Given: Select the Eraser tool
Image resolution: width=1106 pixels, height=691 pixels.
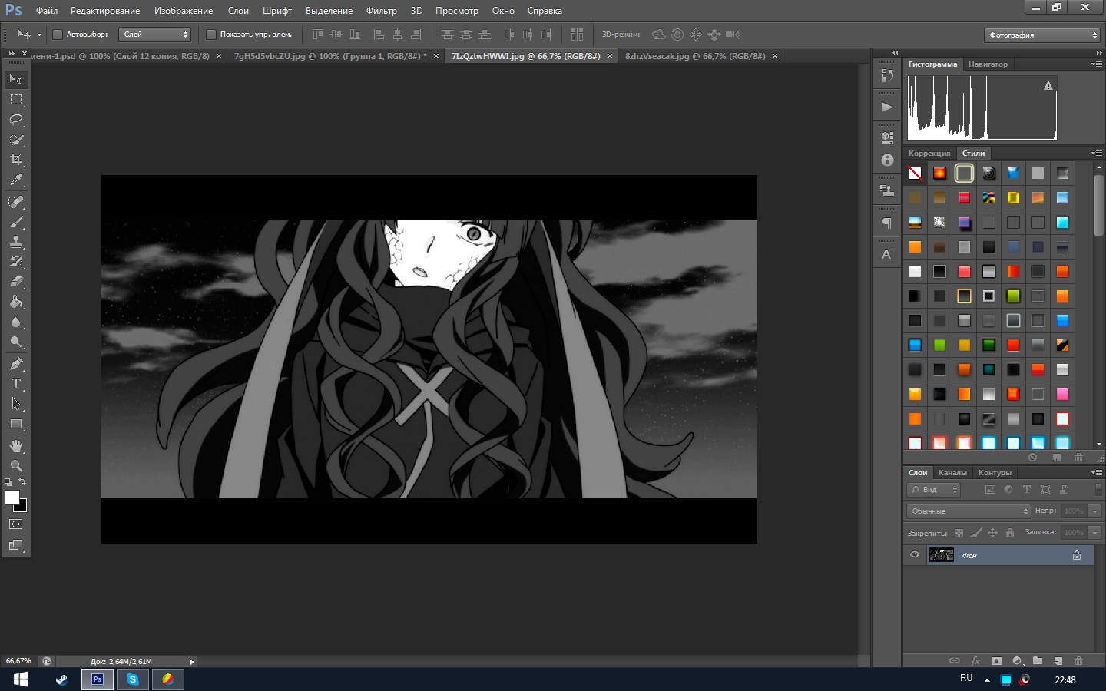Looking at the screenshot, I should [x=16, y=282].
